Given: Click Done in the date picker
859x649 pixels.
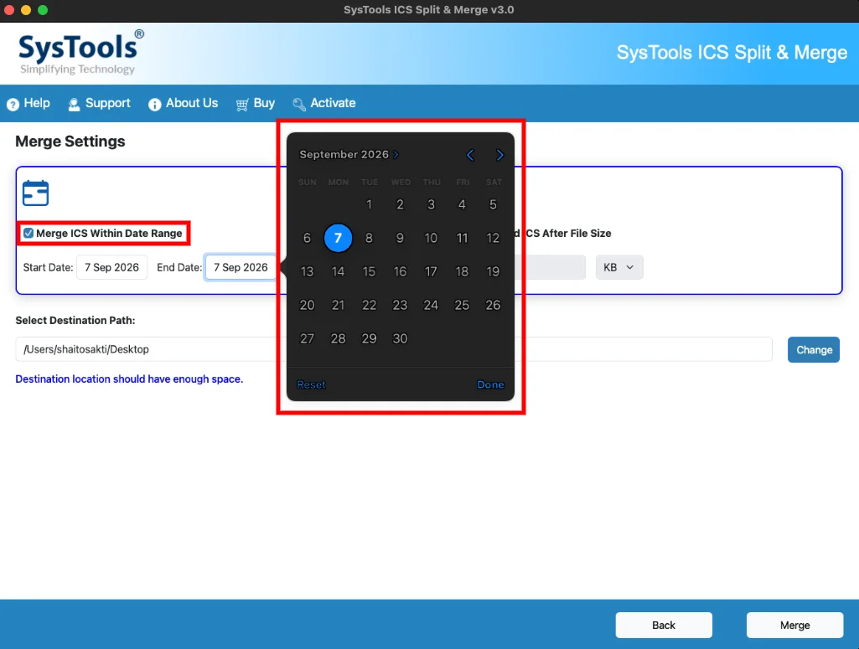Looking at the screenshot, I should tap(490, 384).
